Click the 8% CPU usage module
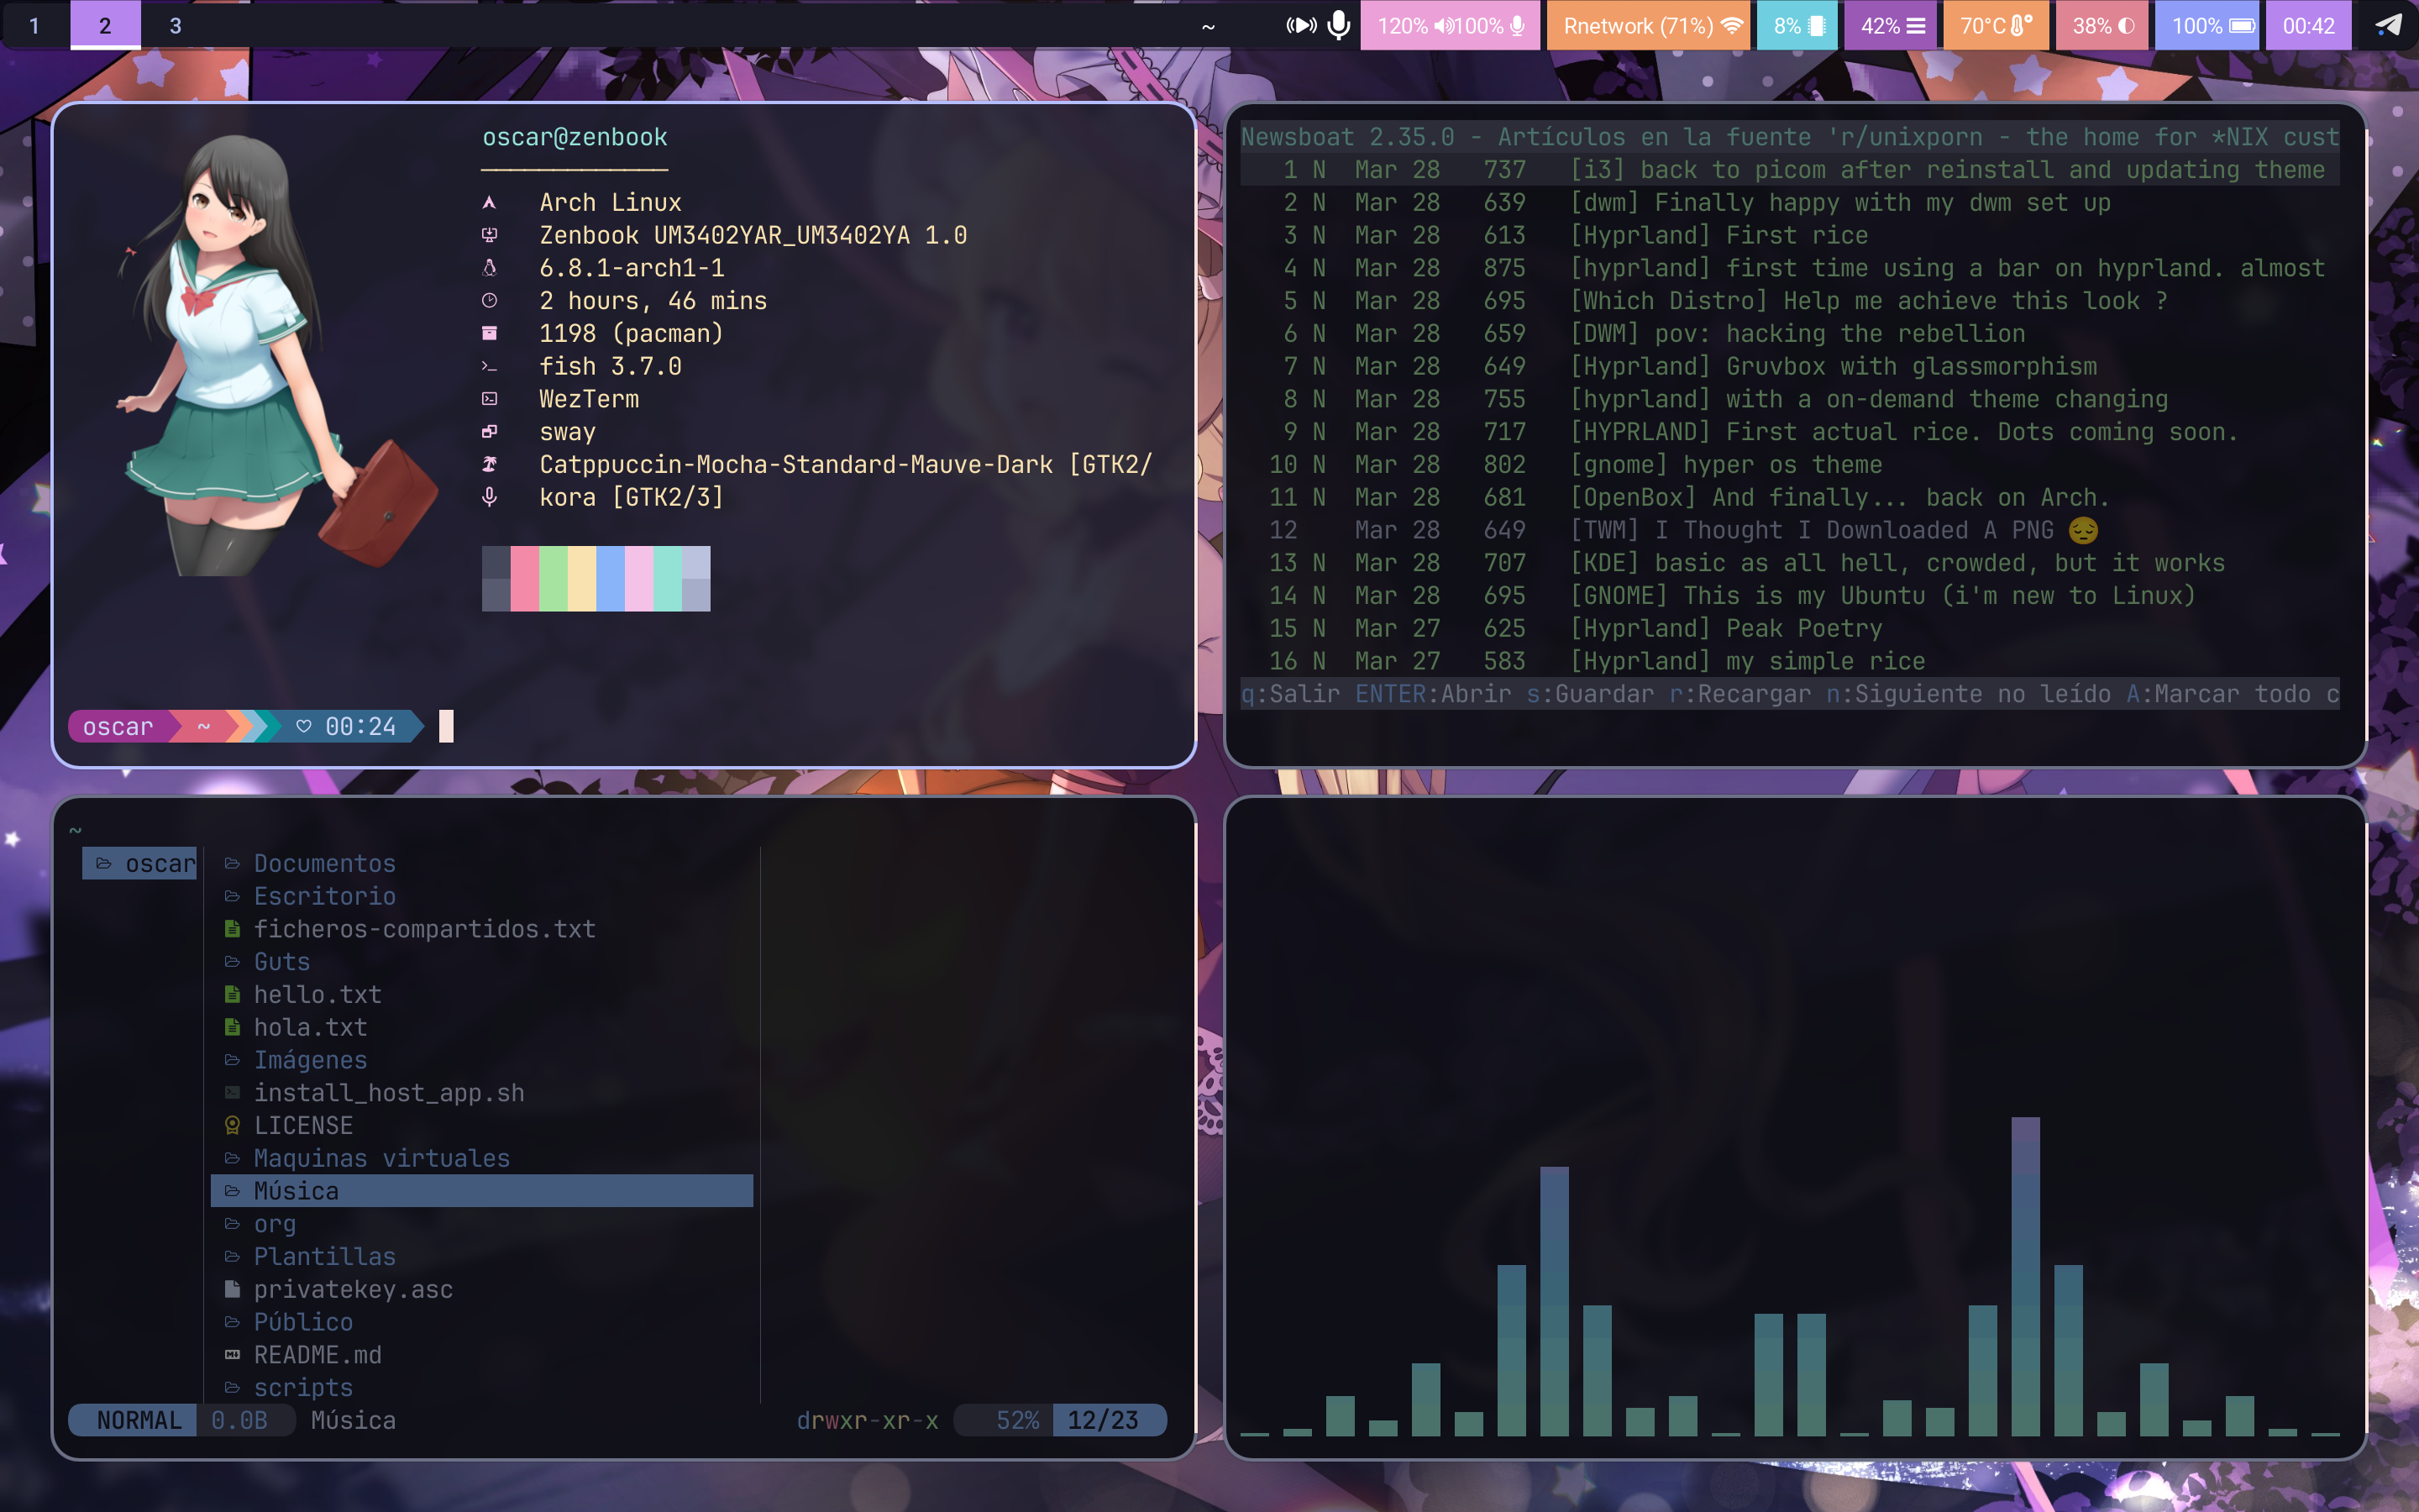The height and width of the screenshot is (1512, 2419). 1797,25
